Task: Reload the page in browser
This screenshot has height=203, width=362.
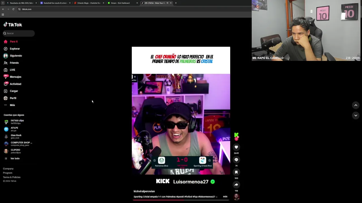Action: [13, 9]
